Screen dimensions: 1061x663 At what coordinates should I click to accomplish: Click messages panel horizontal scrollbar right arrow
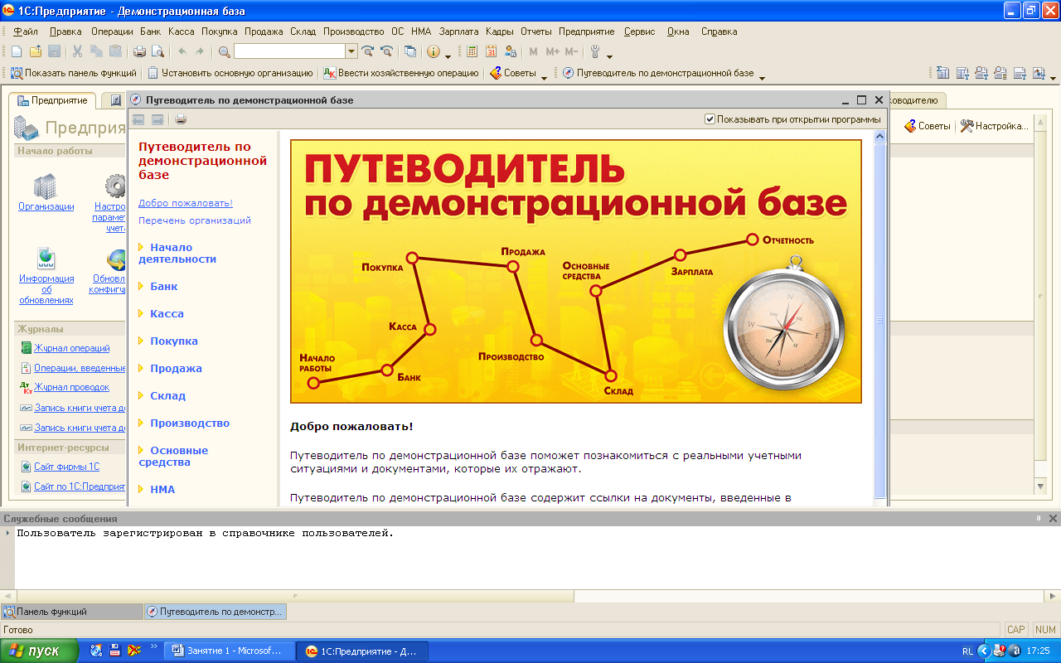[x=1052, y=596]
